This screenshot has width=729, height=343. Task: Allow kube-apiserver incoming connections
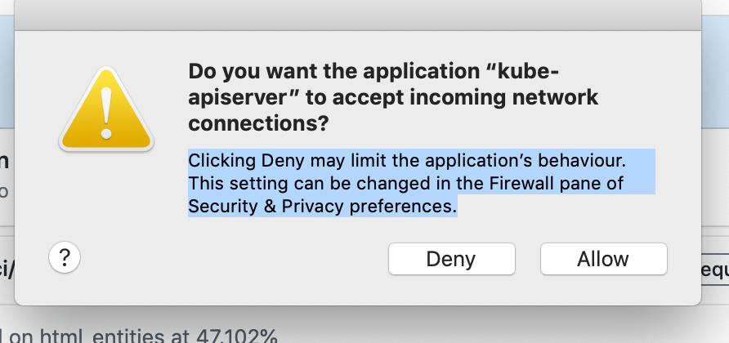[603, 259]
